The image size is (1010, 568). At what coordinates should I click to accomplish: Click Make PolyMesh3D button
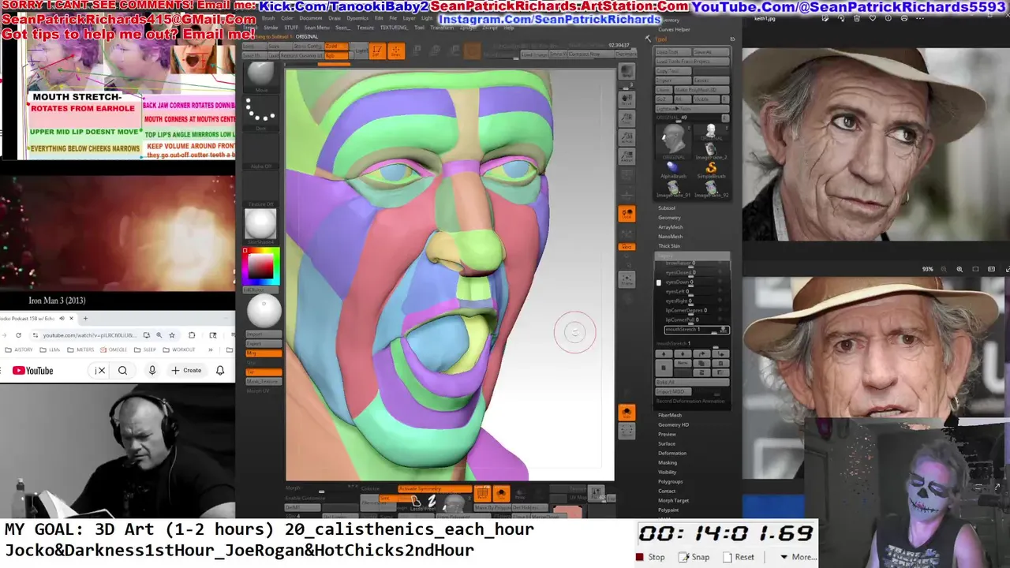[702, 90]
